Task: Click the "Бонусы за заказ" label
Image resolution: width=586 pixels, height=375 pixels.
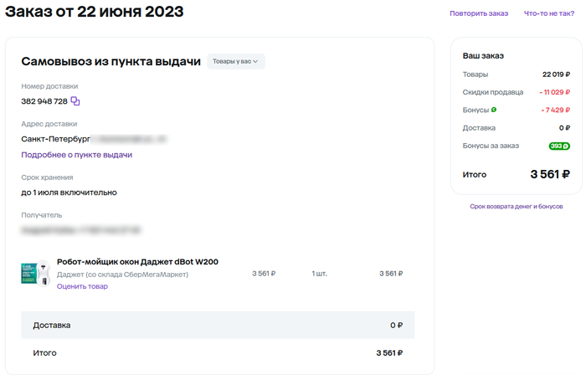Action: click(x=491, y=146)
